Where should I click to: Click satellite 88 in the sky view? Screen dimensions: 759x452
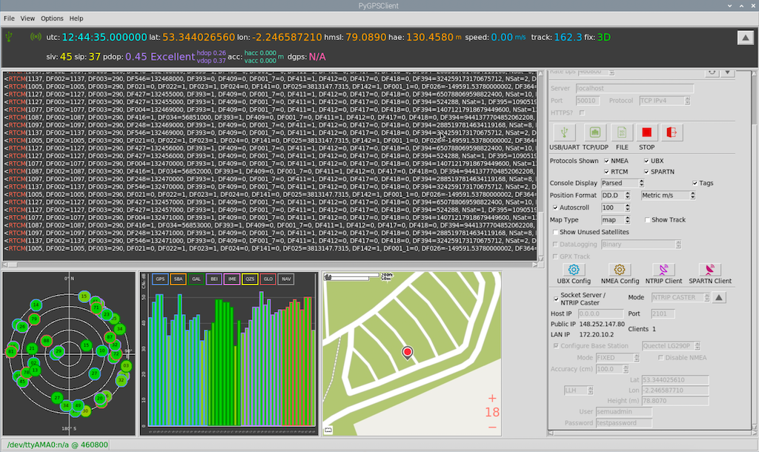coord(47,341)
